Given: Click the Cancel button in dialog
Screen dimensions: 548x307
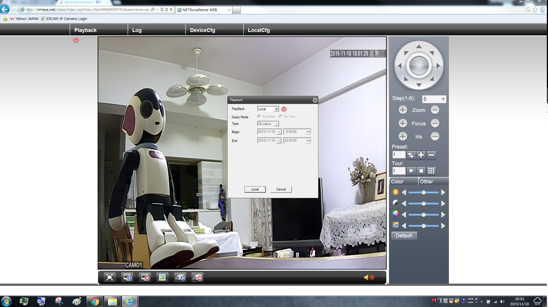Looking at the screenshot, I should pyautogui.click(x=281, y=189).
